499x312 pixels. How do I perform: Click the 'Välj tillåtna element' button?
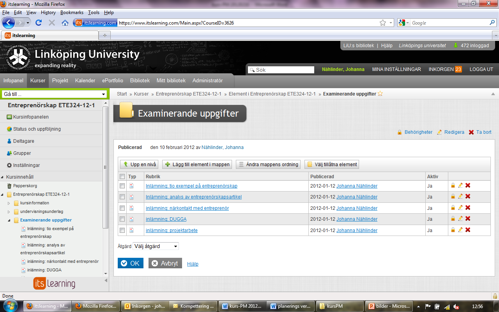coord(332,164)
